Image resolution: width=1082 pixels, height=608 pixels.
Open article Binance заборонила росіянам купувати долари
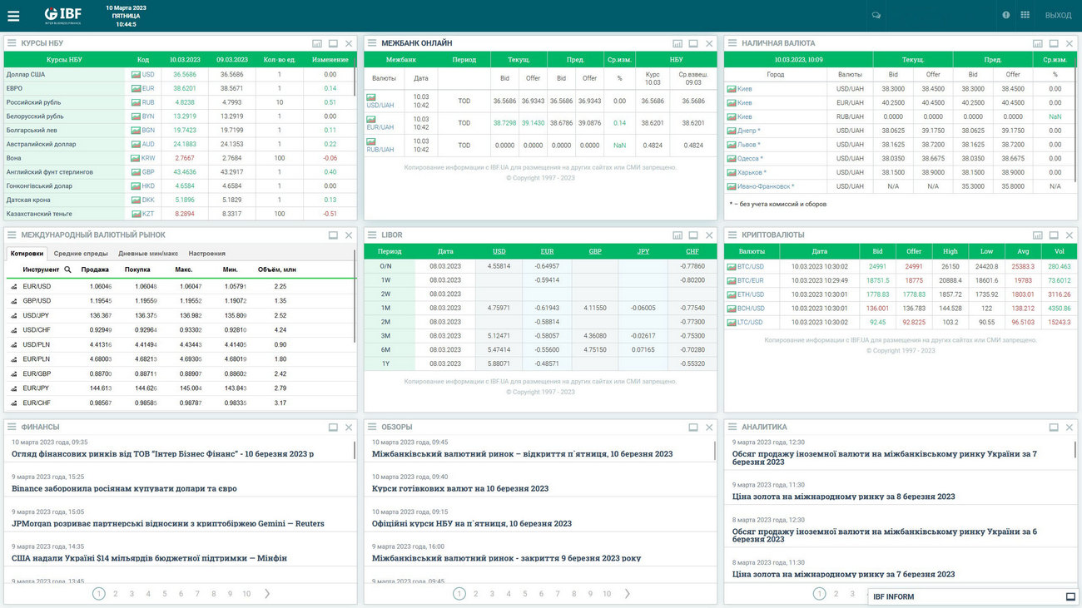click(124, 489)
